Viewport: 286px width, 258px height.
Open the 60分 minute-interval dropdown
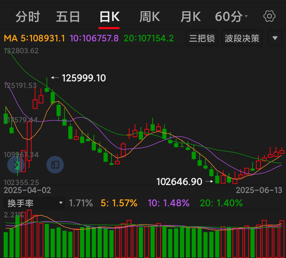point(231,17)
